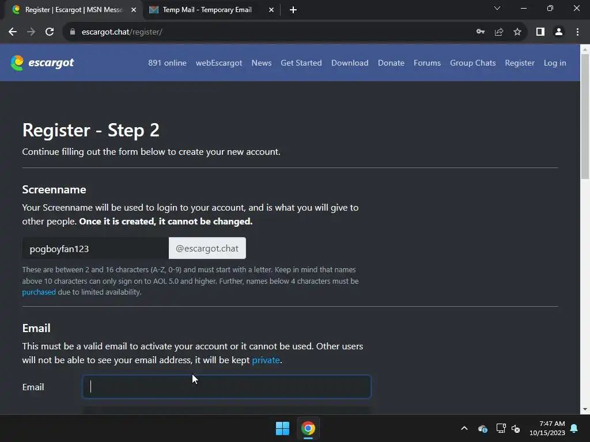Follow the purchased link
Image resolution: width=590 pixels, height=442 pixels.
pos(39,292)
